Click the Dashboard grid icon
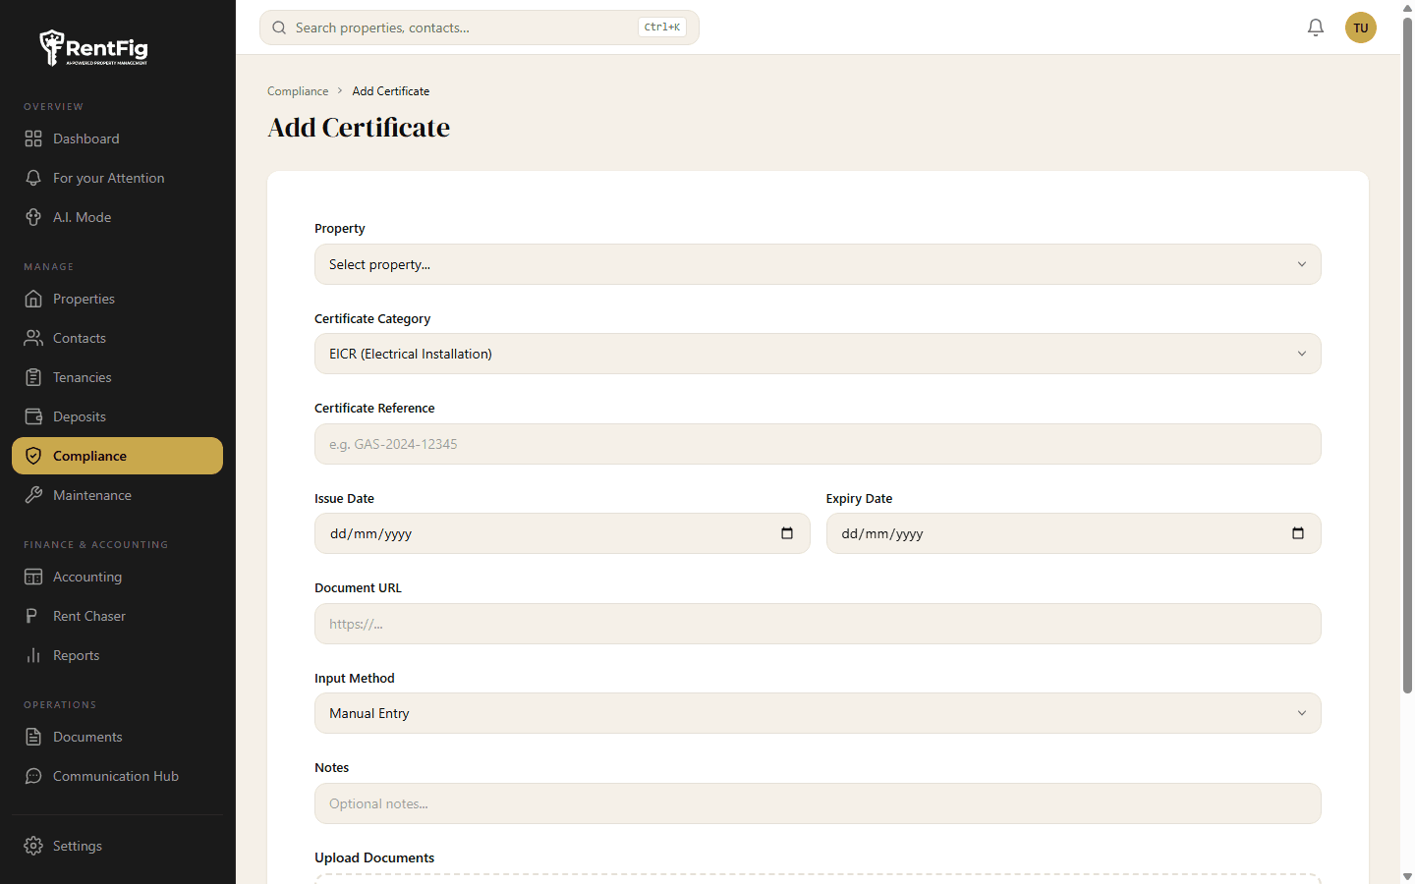This screenshot has width=1415, height=884. point(33,138)
